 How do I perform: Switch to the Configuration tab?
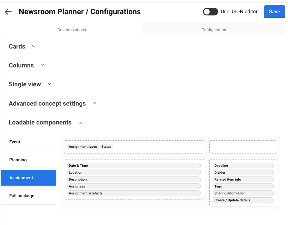tap(214, 30)
